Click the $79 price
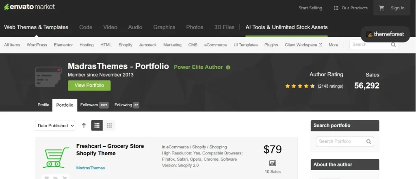Image resolution: width=416 pixels, height=179 pixels. [x=273, y=150]
